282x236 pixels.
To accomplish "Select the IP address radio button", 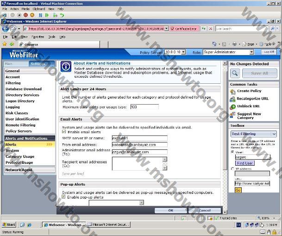I will click(x=232, y=169).
